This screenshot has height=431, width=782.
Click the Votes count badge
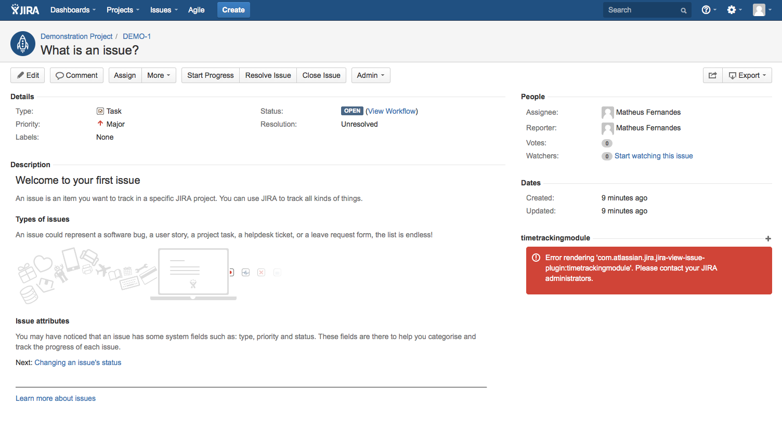(x=607, y=143)
